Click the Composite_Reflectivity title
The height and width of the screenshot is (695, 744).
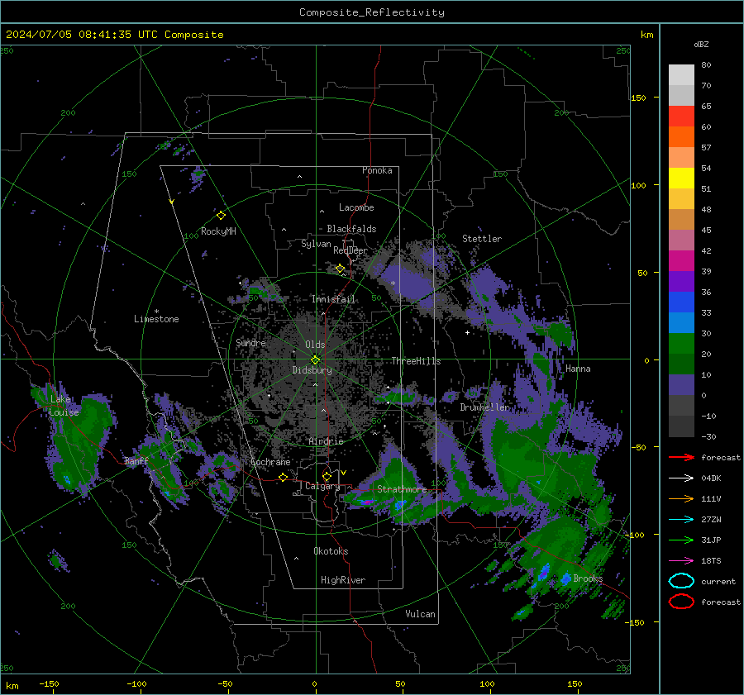(x=371, y=12)
